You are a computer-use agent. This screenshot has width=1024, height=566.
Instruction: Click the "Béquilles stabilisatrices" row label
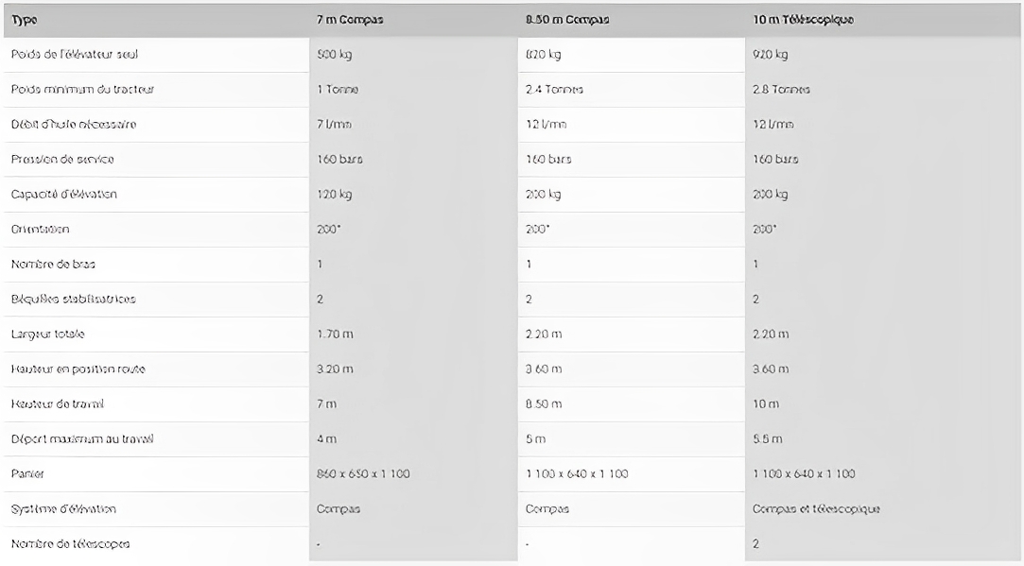tap(74, 300)
